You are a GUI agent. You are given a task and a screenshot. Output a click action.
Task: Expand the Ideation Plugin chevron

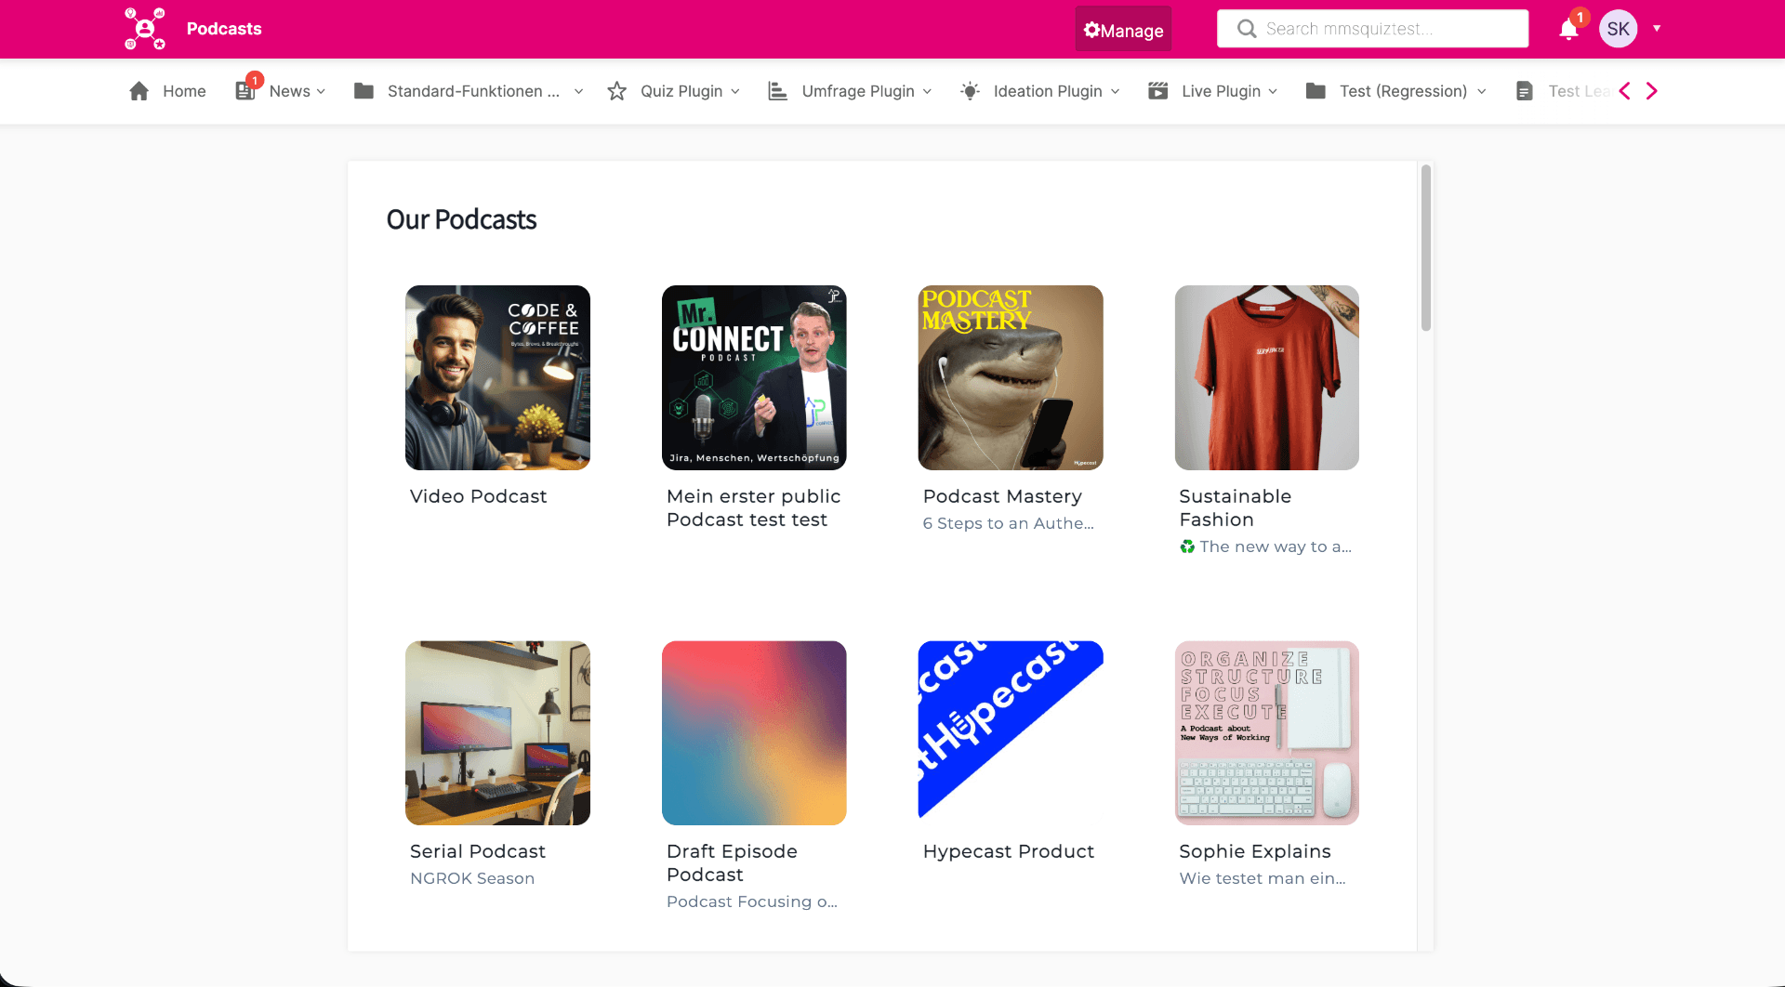pos(1115,91)
